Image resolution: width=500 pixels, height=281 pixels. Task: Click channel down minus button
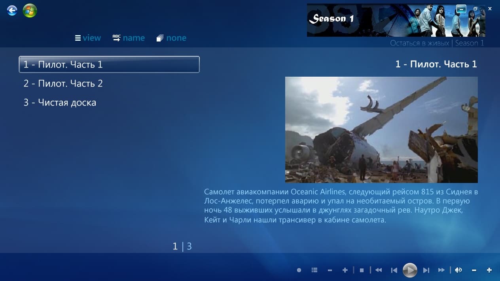(330, 270)
